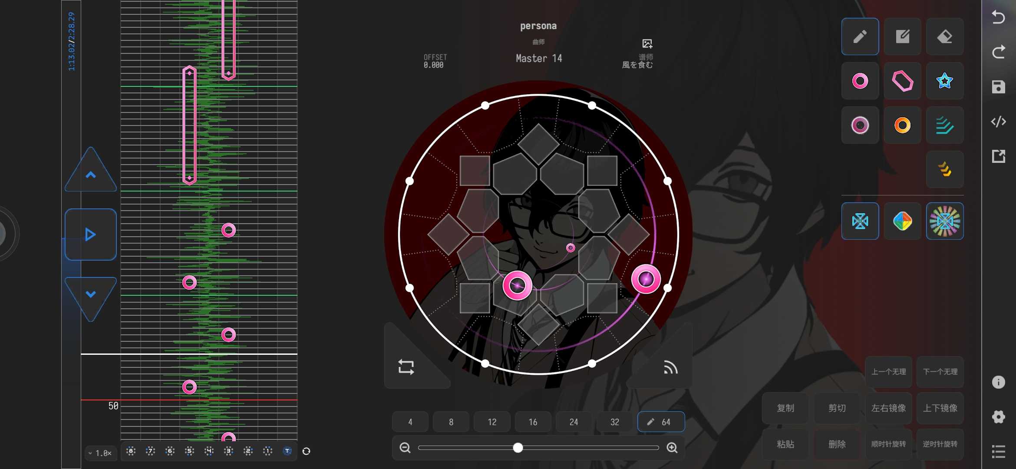Click the 逆时针旋转 rotate button
The width and height of the screenshot is (1016, 469).
tap(940, 444)
